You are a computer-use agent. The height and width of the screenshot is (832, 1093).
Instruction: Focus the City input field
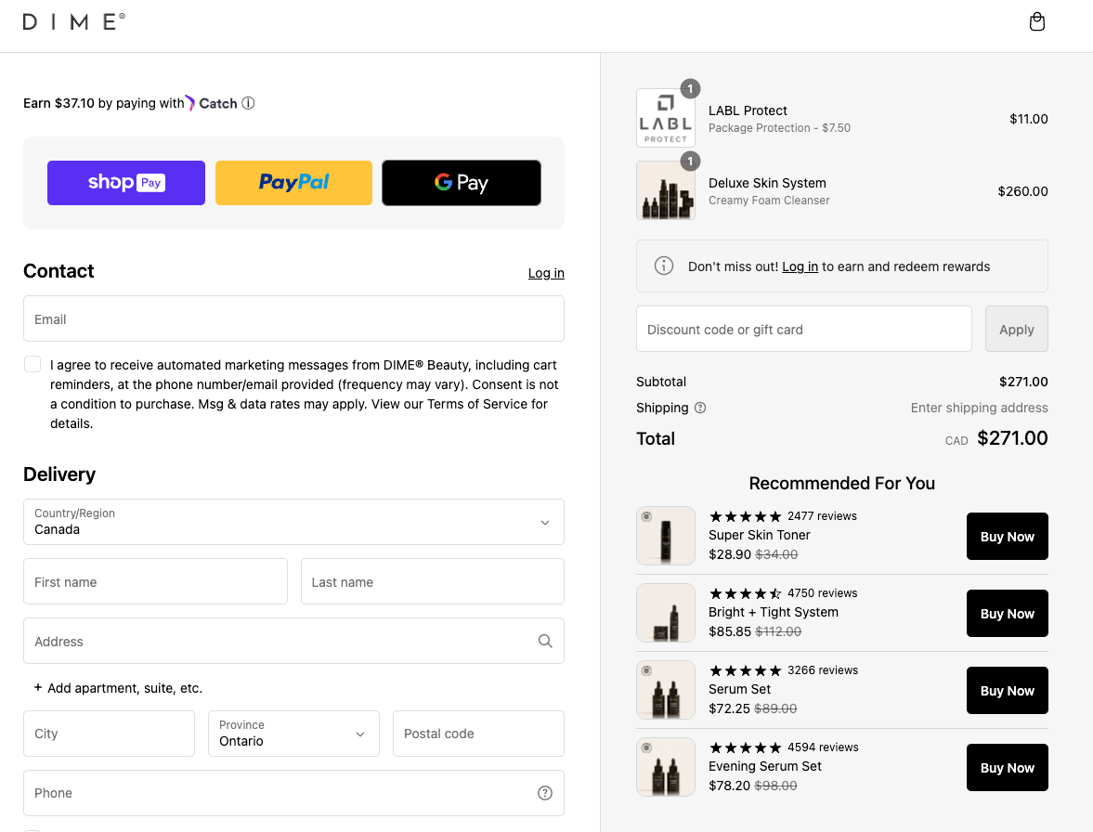coord(109,734)
